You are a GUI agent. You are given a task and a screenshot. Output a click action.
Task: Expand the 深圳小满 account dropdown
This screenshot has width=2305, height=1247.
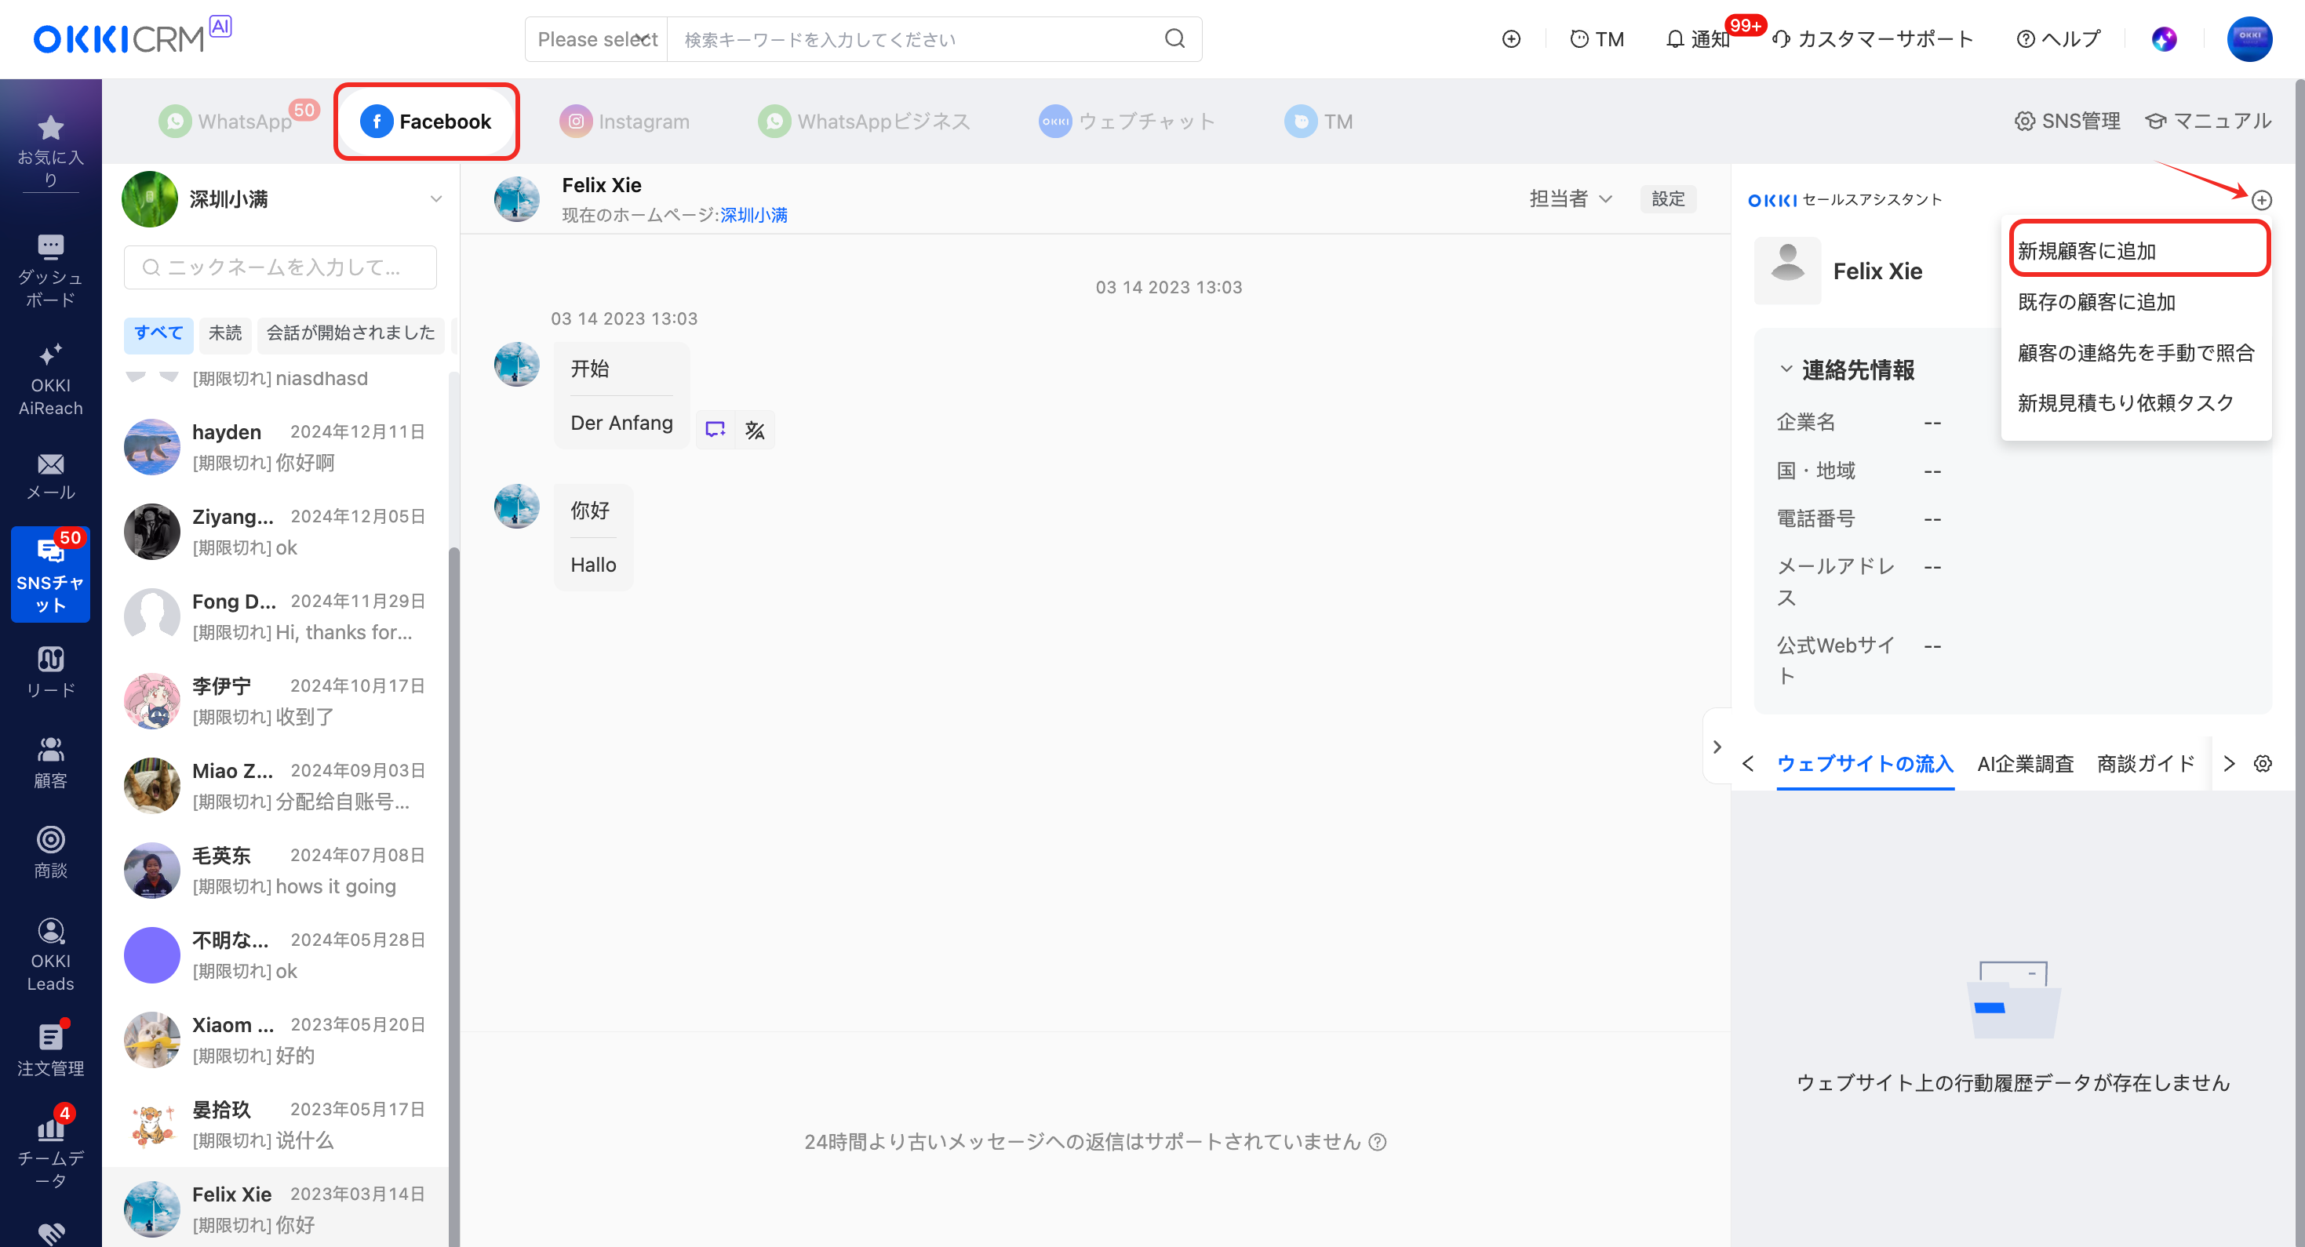pyautogui.click(x=435, y=198)
